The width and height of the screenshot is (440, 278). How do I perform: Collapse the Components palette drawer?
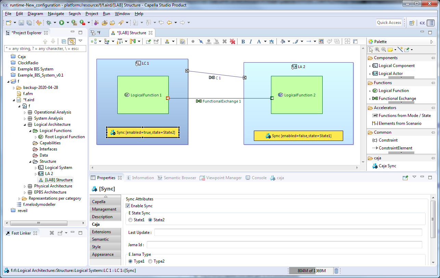401,58
